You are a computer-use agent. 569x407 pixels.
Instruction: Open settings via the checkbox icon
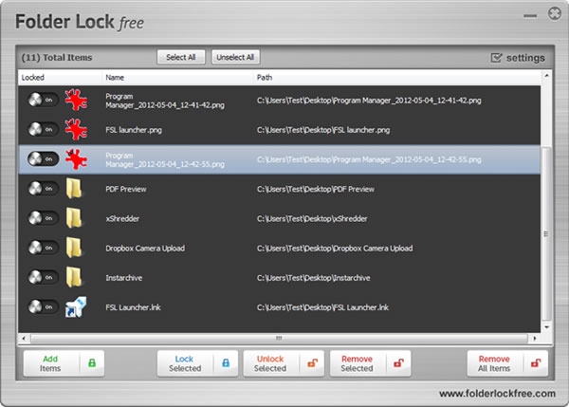coord(496,57)
